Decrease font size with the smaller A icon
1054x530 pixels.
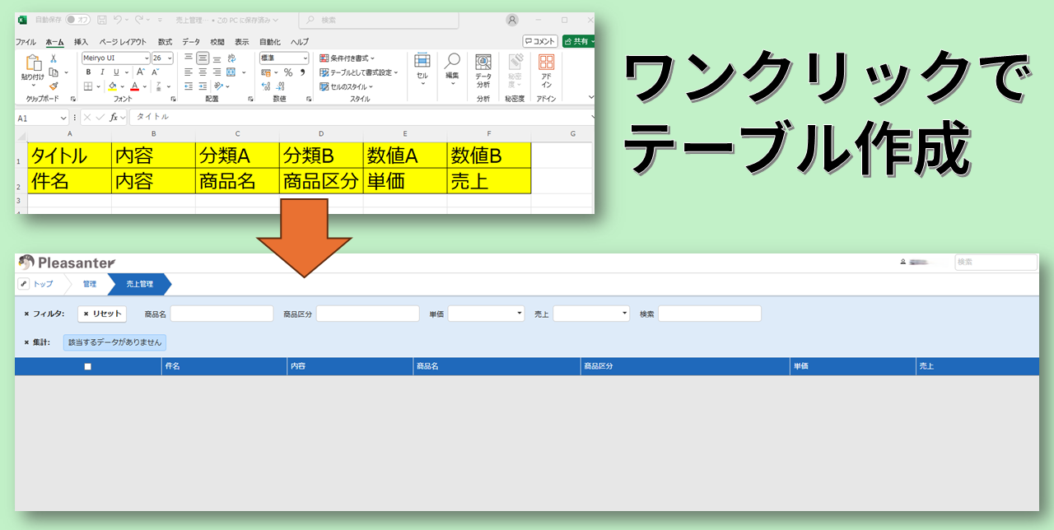click(x=154, y=72)
